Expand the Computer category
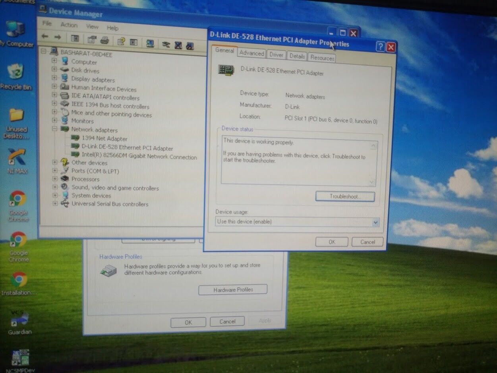Viewport: 497px width, 373px height. (x=54, y=60)
